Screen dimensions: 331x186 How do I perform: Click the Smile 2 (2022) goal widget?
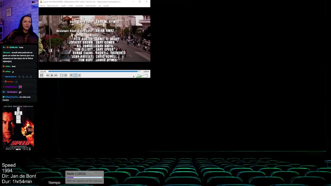click(x=85, y=177)
